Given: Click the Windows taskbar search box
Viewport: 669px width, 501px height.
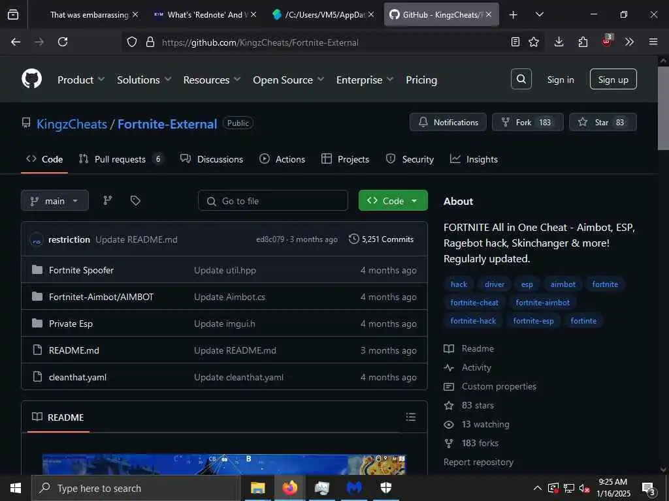Looking at the screenshot, I should [136, 488].
